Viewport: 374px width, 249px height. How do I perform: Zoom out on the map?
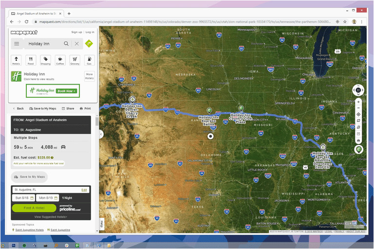358,108
